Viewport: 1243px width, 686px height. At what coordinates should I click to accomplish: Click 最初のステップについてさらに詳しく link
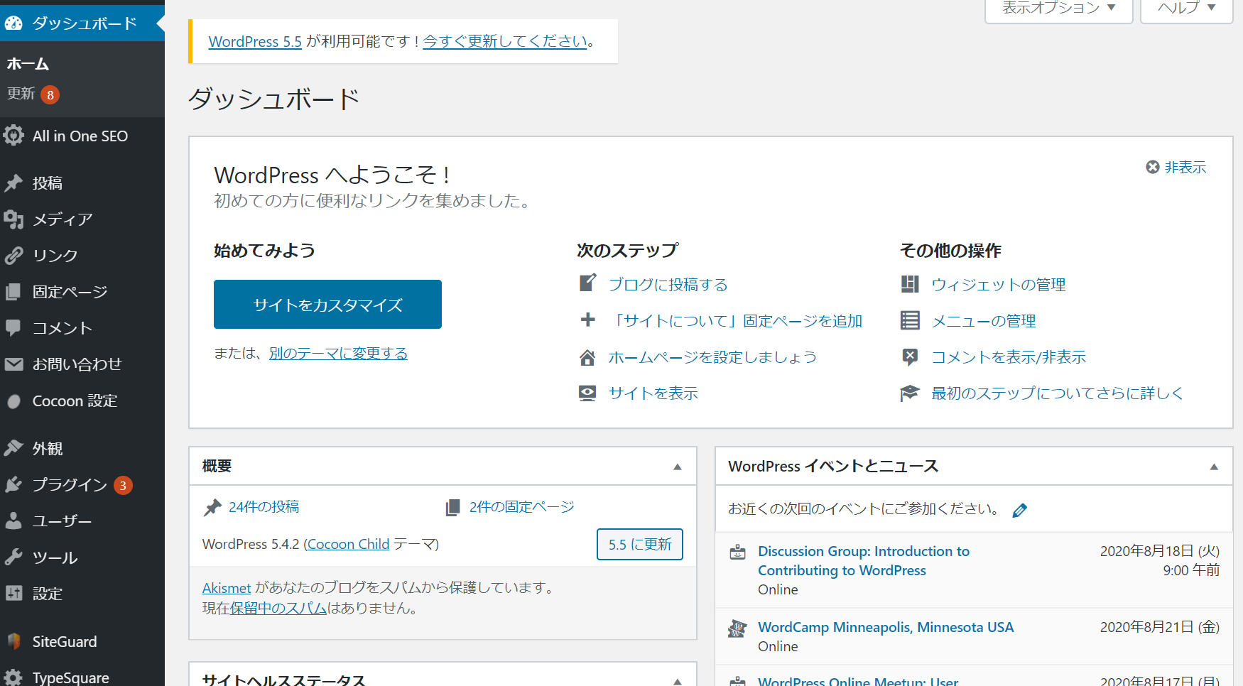point(1058,393)
